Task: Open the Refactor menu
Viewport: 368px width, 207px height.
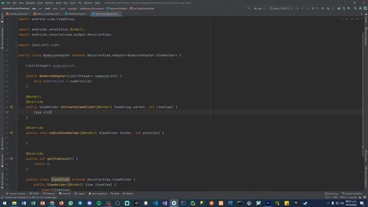Action: (49, 3)
